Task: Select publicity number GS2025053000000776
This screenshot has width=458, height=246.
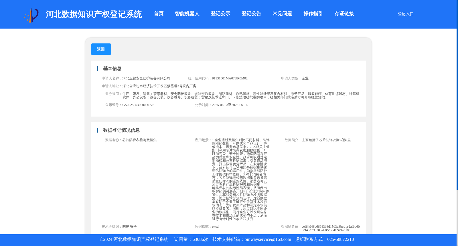Action: pos(138,105)
